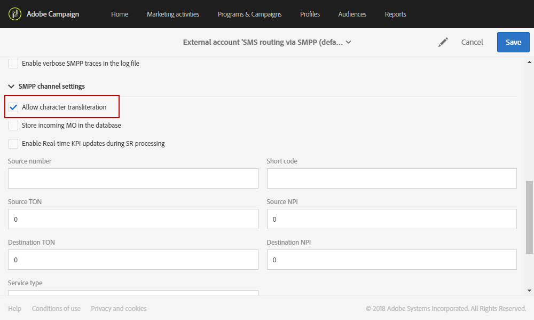Screen dimensions: 534x320
Task: Click scrollbar down arrow
Action: 529,290
